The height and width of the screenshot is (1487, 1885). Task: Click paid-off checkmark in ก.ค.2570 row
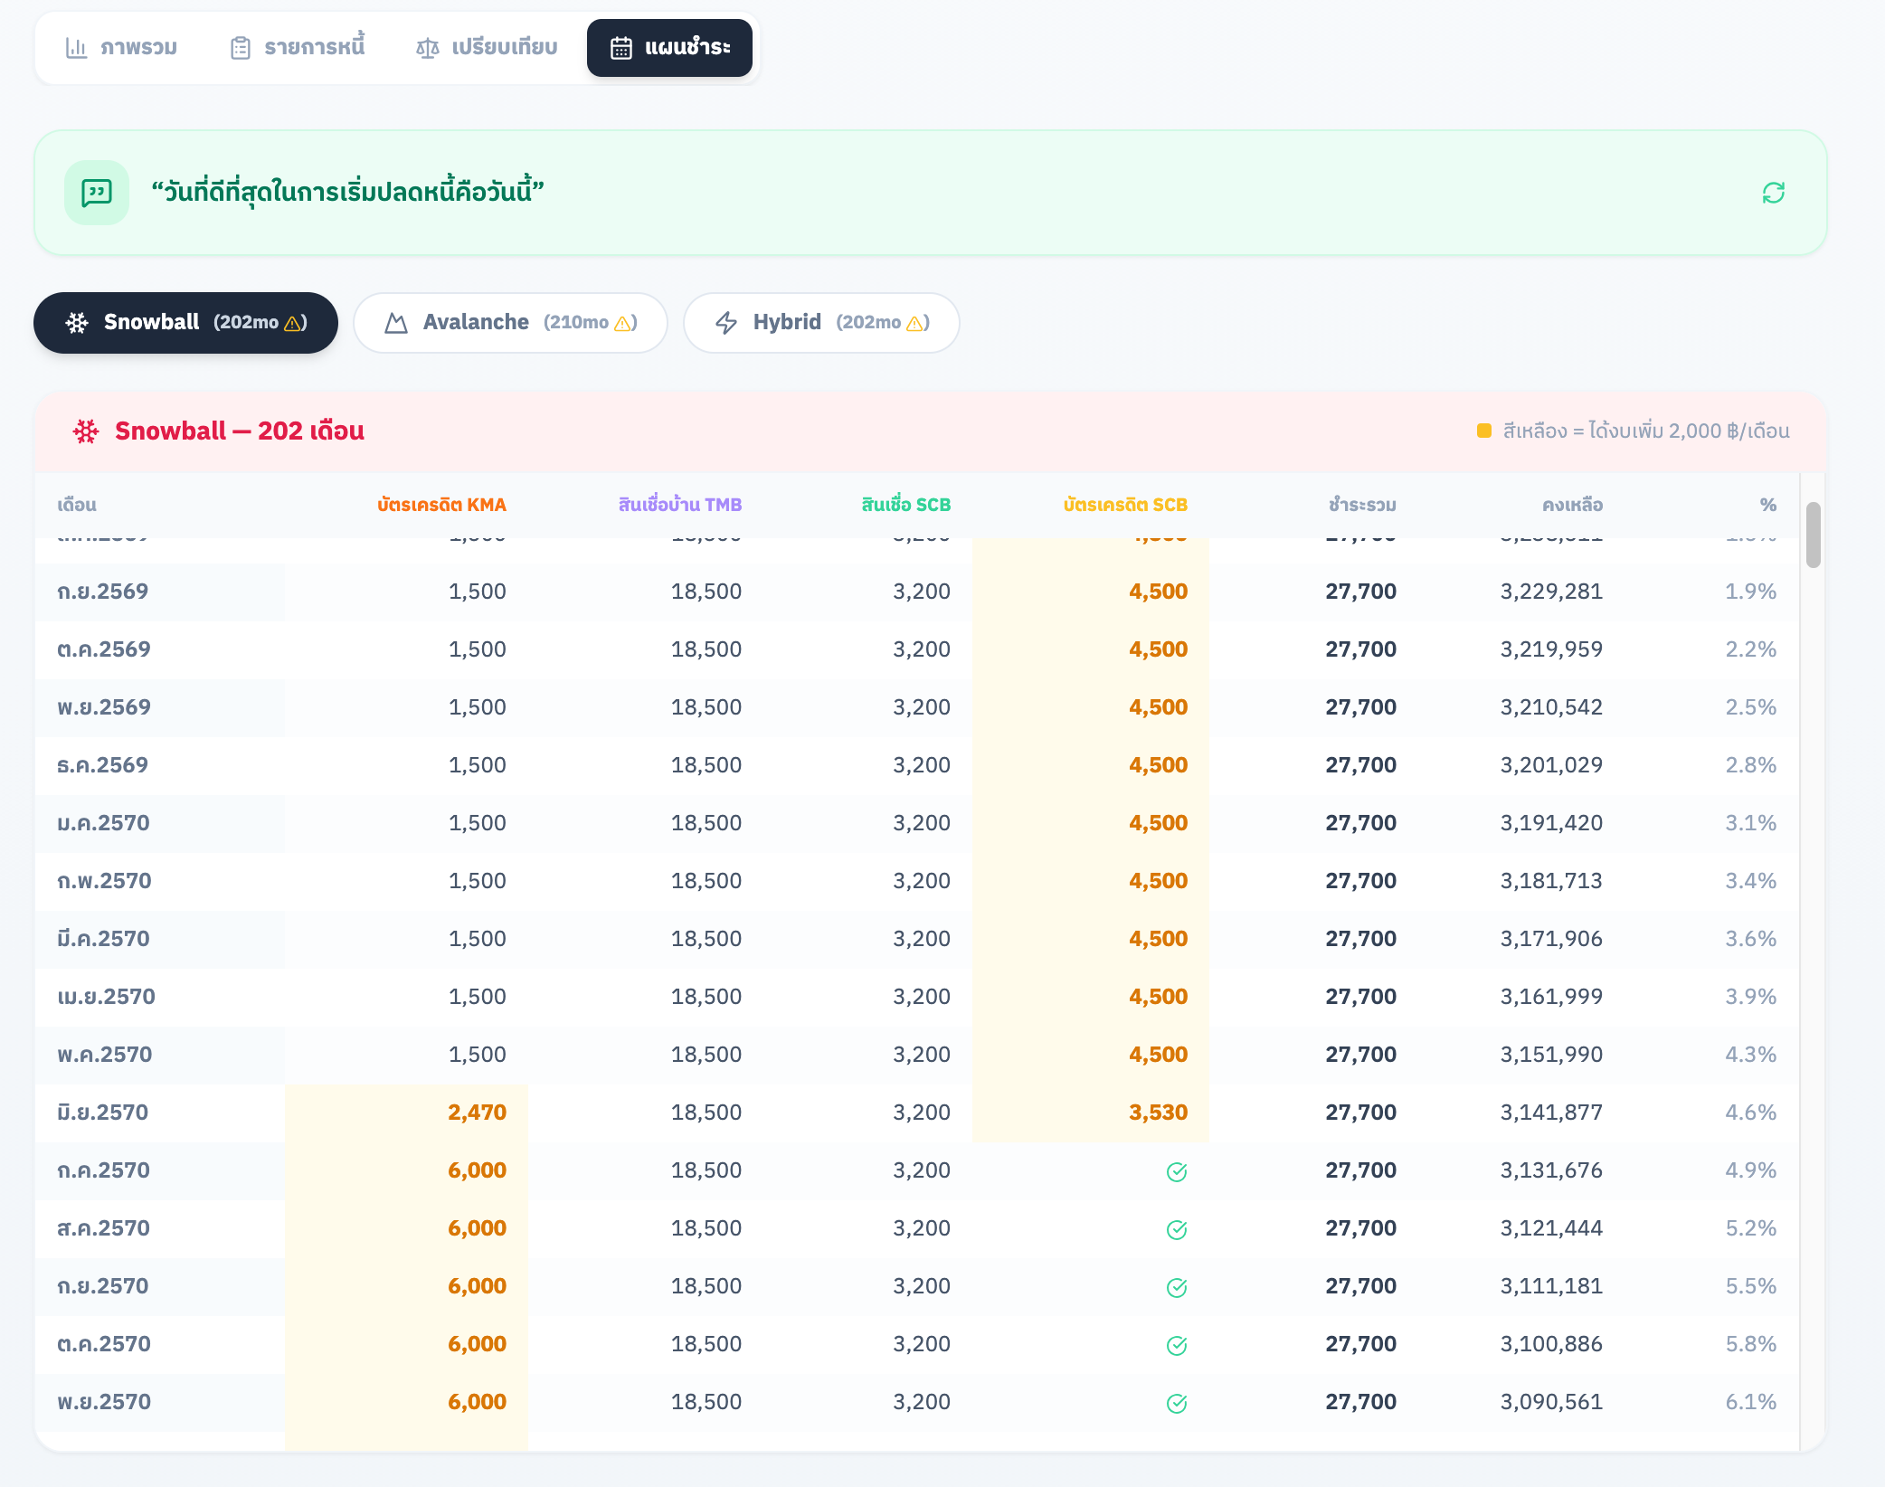[1176, 1172]
